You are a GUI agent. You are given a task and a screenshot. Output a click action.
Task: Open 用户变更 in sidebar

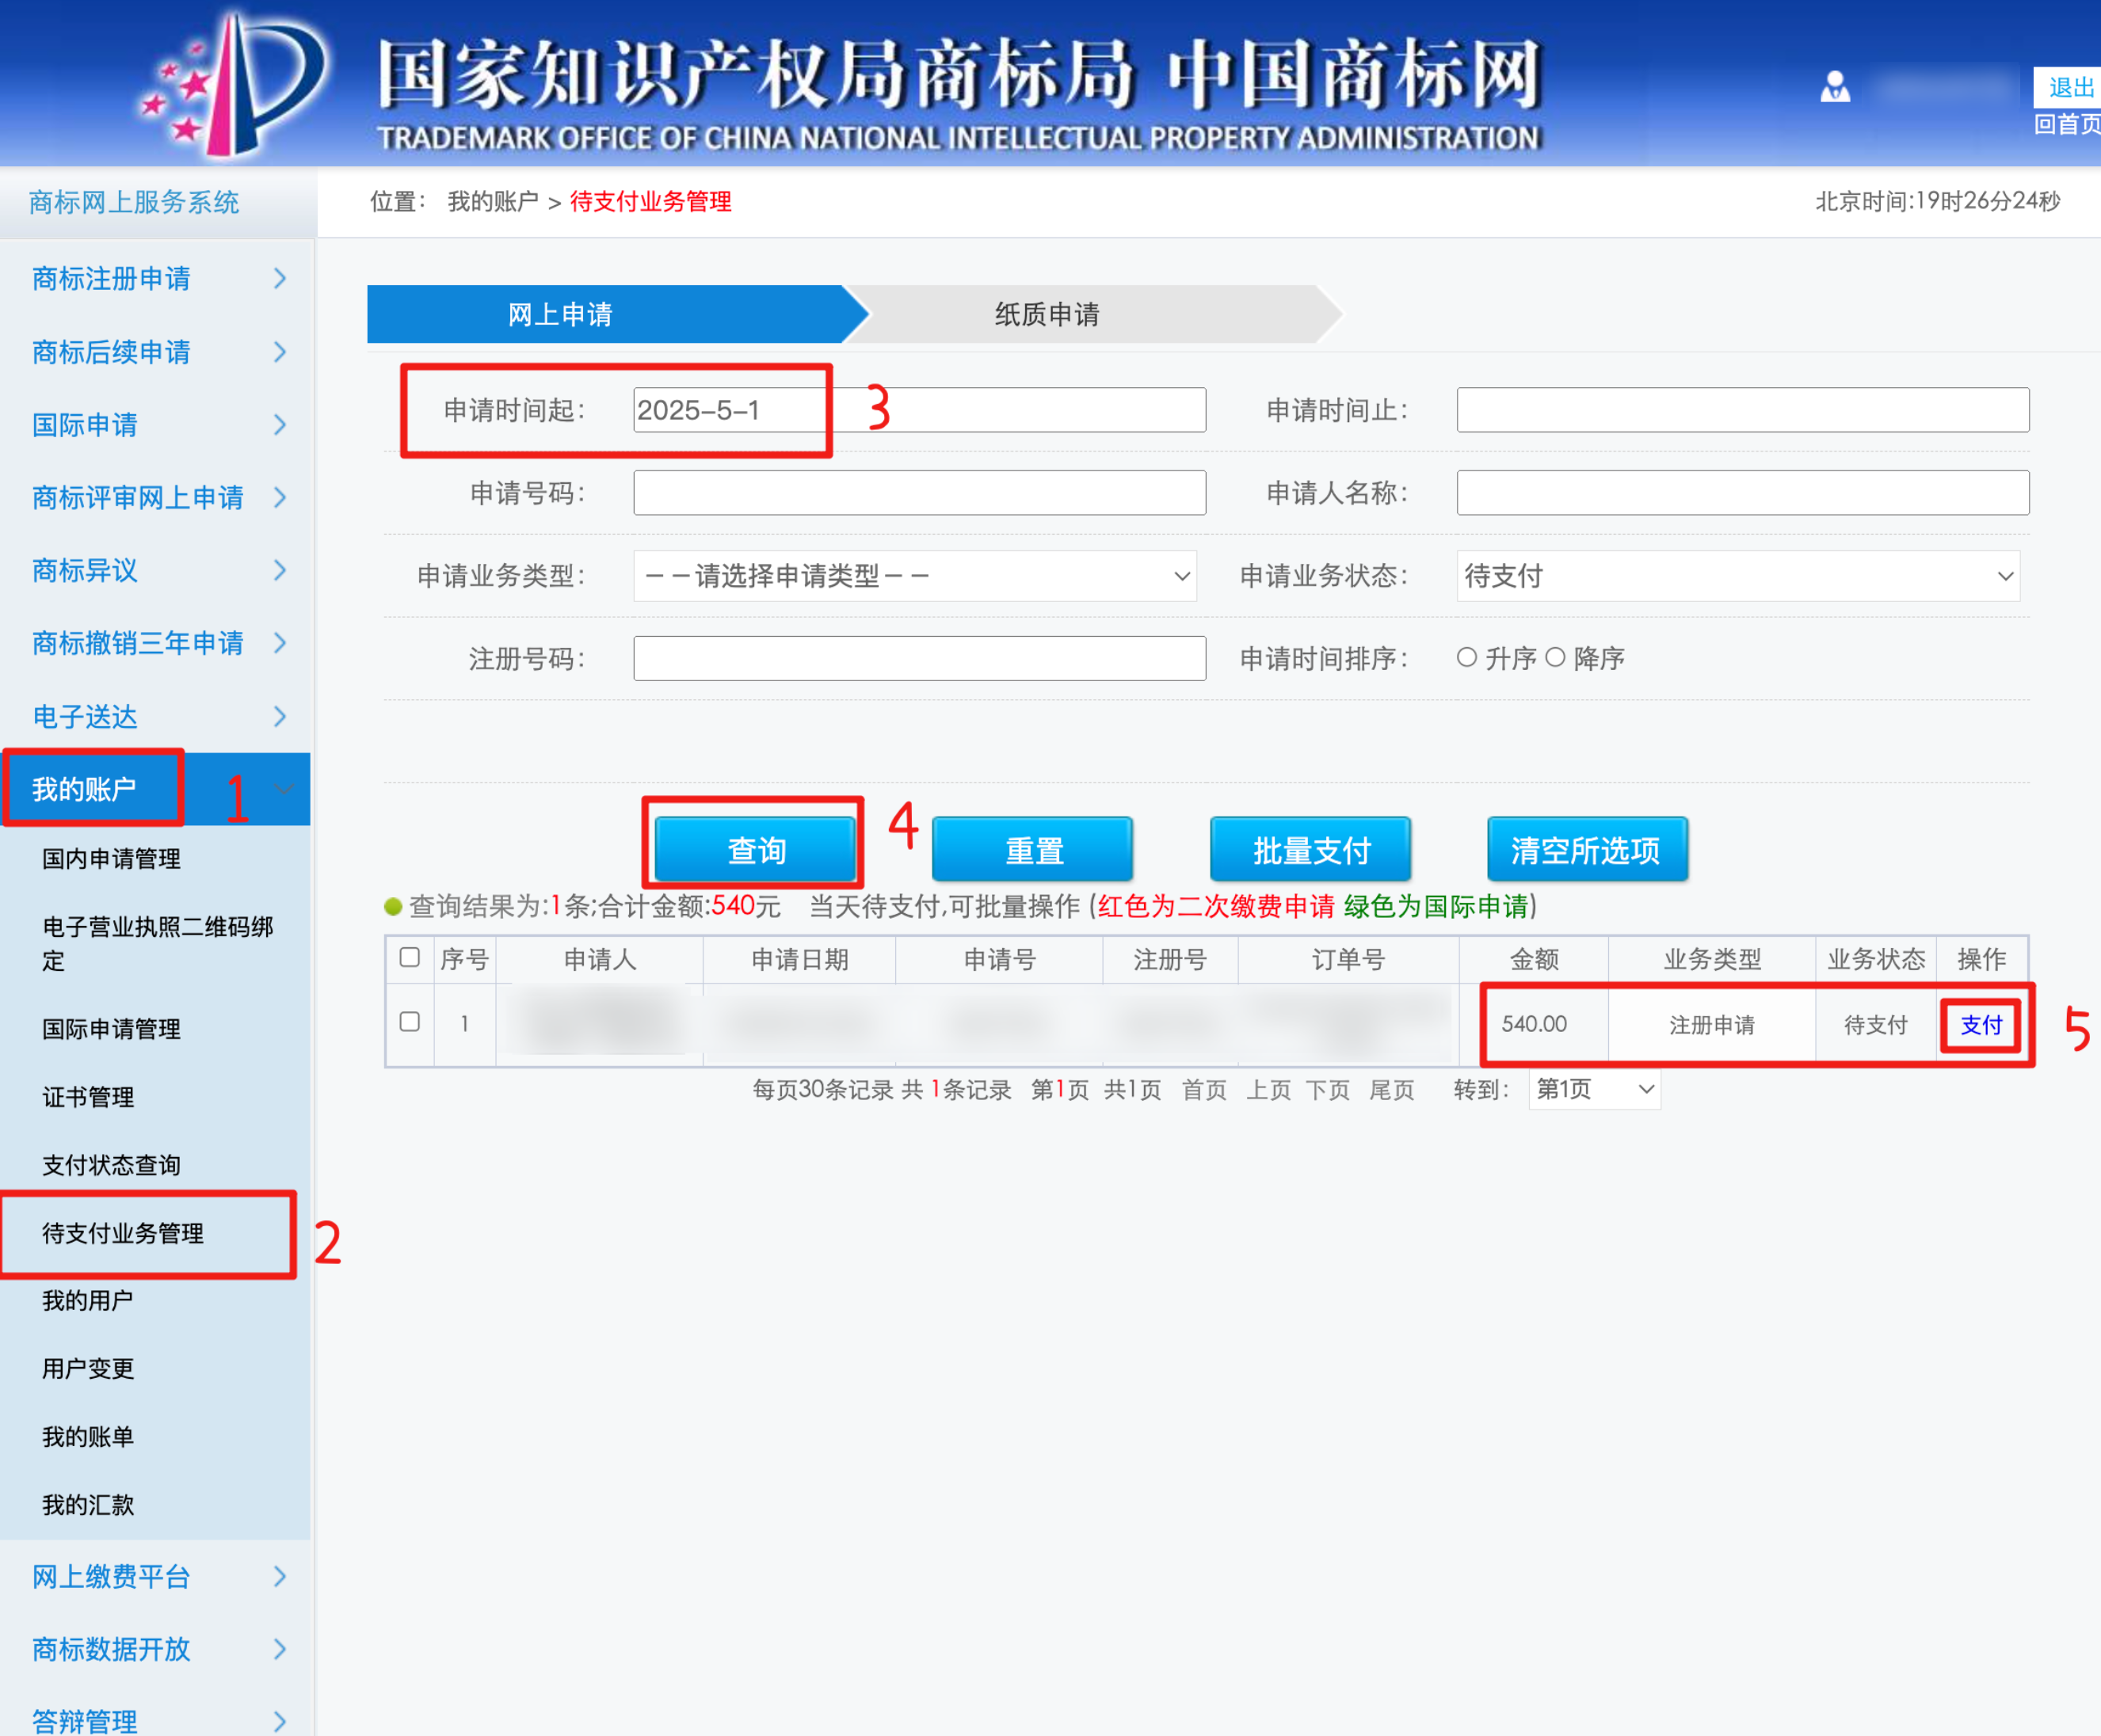[88, 1368]
